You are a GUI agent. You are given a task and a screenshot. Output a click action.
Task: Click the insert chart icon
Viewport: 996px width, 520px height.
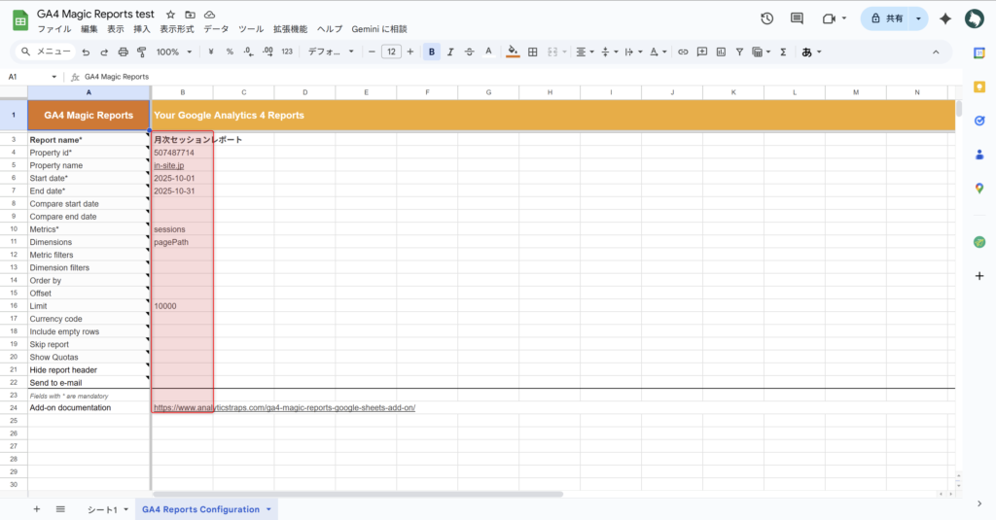[720, 52]
